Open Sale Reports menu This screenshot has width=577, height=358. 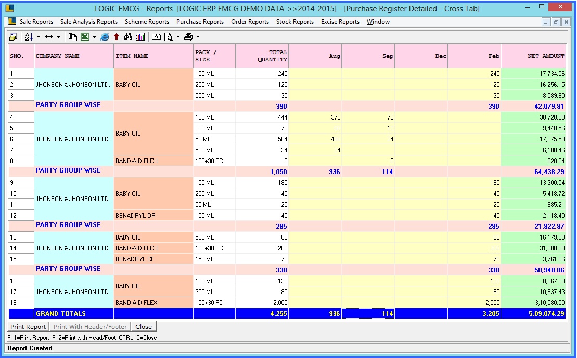(x=36, y=22)
